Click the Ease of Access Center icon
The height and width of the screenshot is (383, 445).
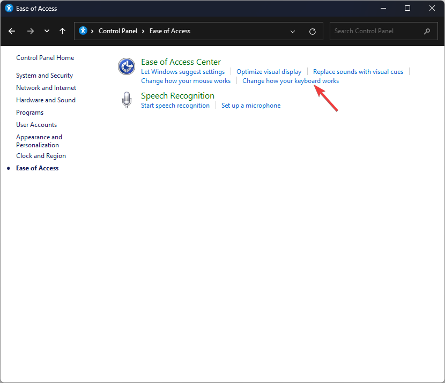click(x=127, y=66)
